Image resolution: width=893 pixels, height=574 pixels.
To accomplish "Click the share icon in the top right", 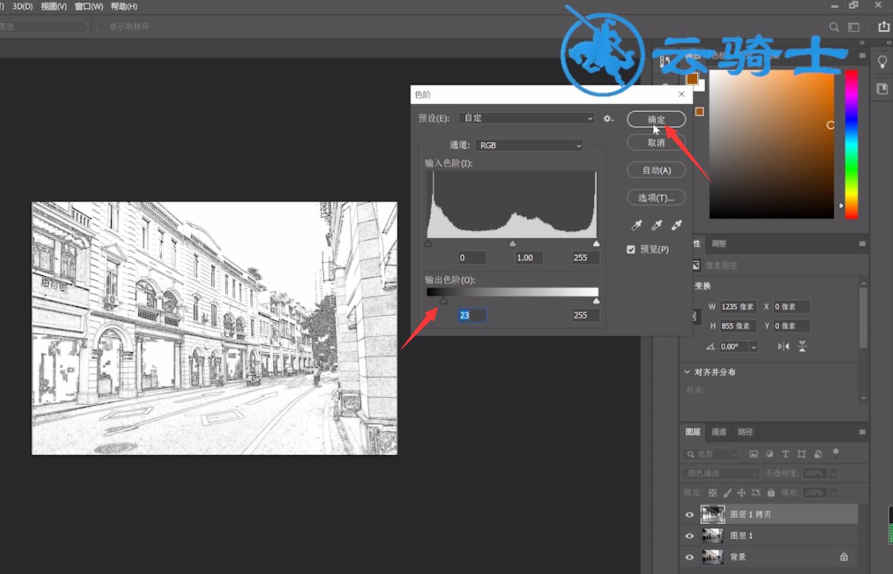I will (884, 26).
